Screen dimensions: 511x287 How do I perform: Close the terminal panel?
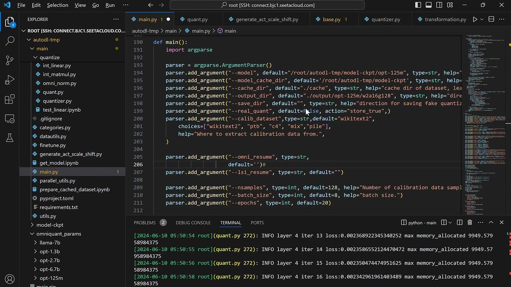502,222
